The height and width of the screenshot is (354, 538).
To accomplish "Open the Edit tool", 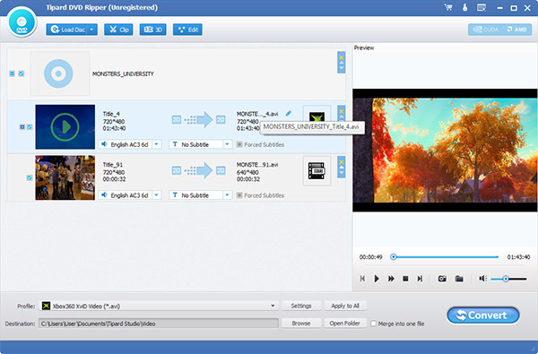I will click(x=187, y=30).
